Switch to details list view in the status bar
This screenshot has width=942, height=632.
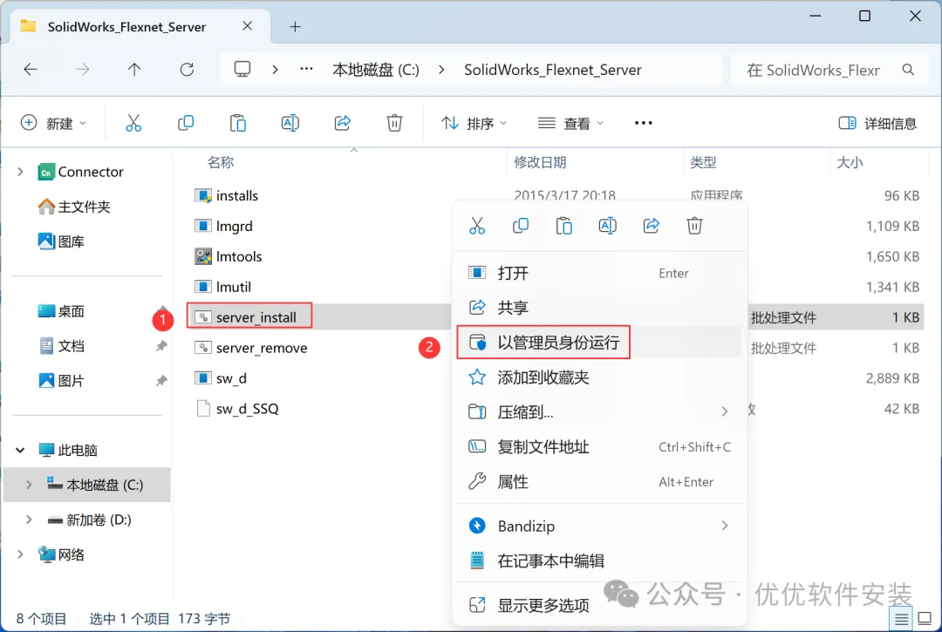(x=901, y=618)
